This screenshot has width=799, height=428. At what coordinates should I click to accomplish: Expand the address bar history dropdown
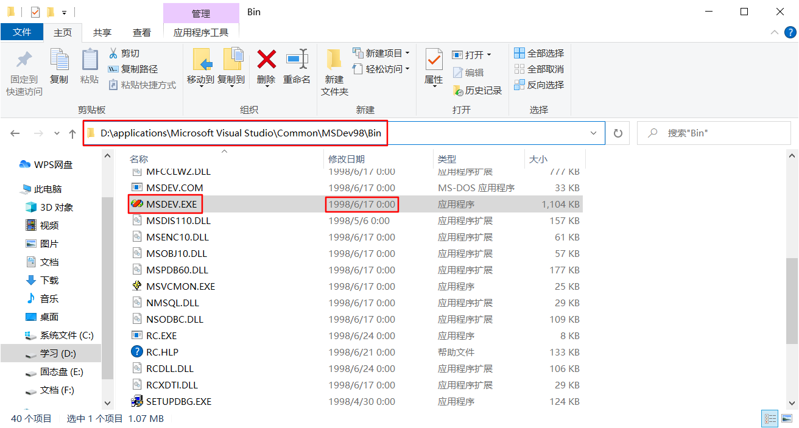(x=593, y=133)
